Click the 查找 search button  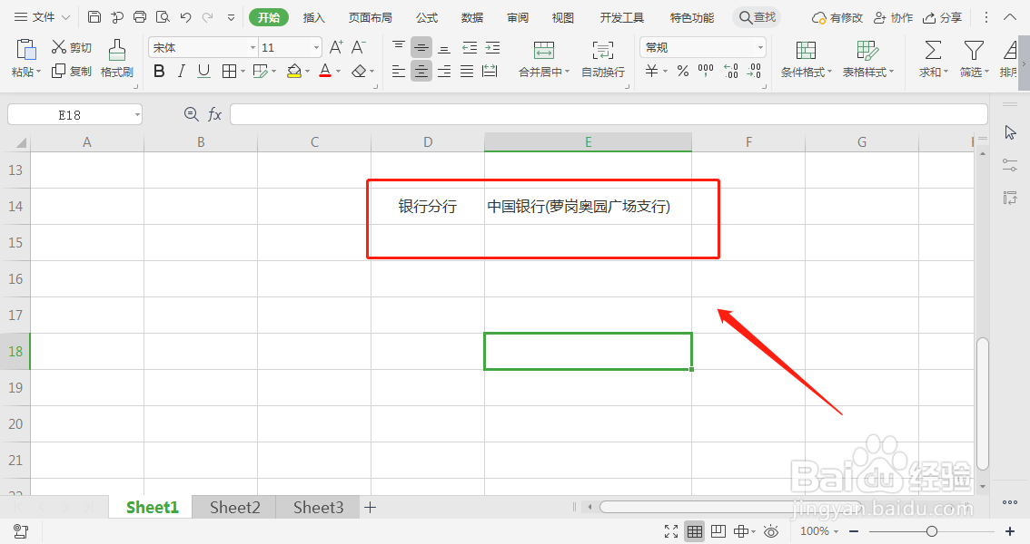tap(758, 18)
